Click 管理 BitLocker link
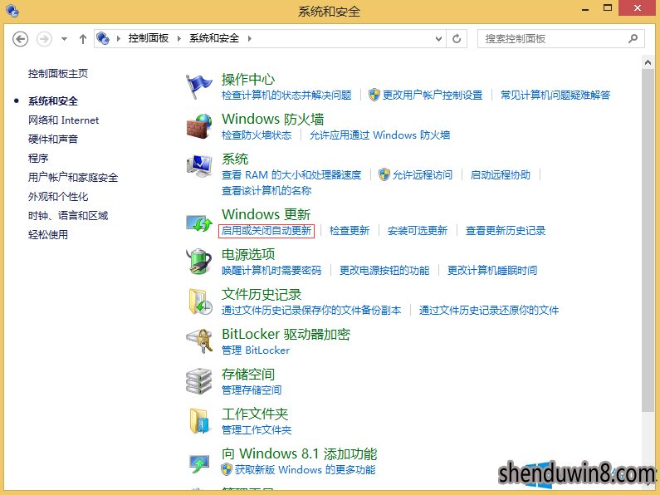660x495 pixels. point(256,350)
